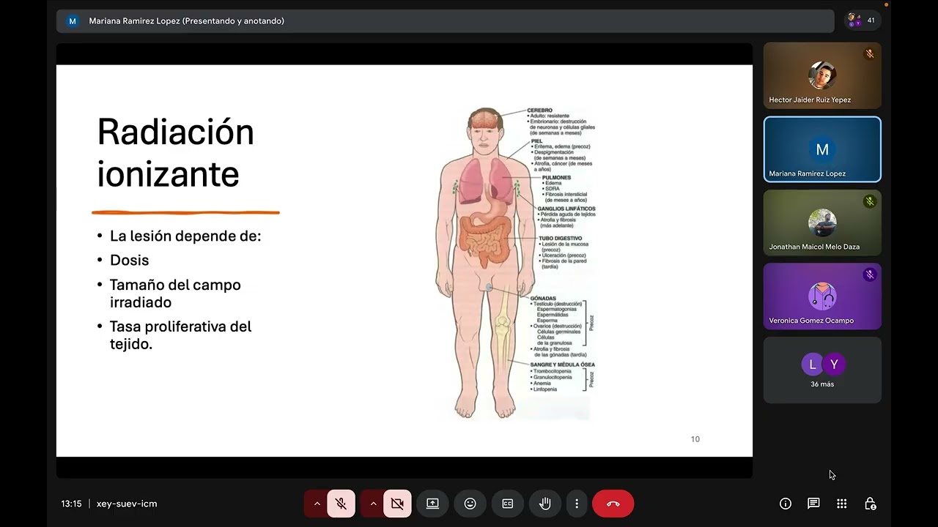Select Hector Jaider Ruiz Yepez video tile

(822, 75)
